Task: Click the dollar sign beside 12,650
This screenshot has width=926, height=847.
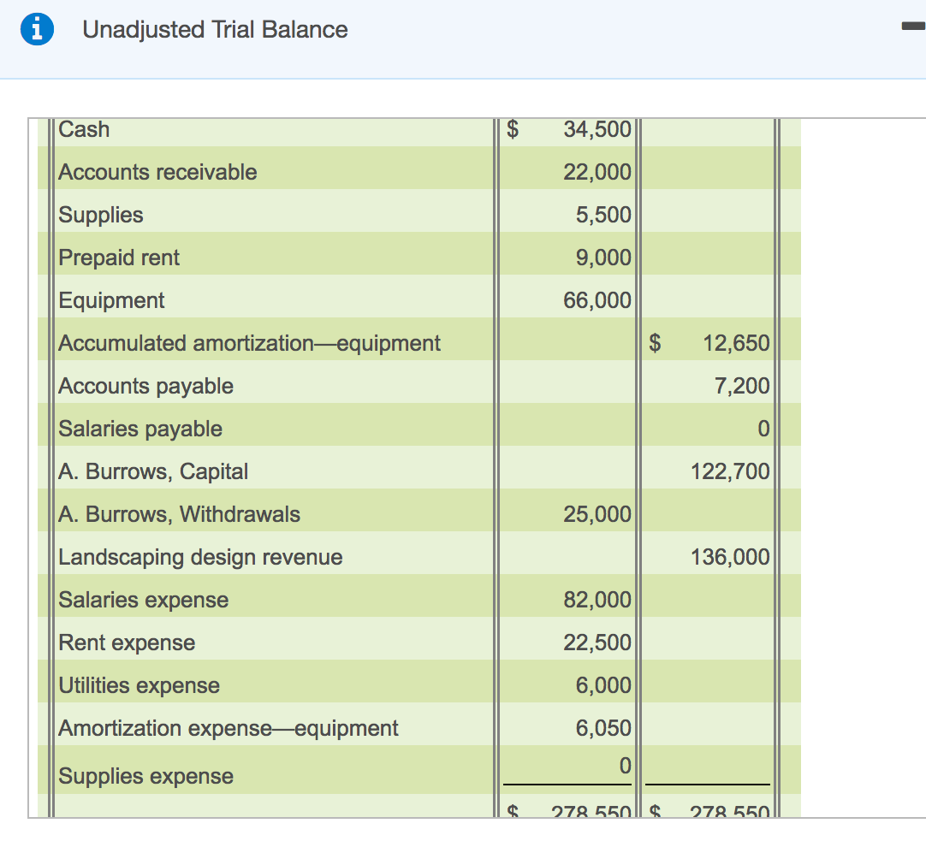Action: pyautogui.click(x=655, y=344)
